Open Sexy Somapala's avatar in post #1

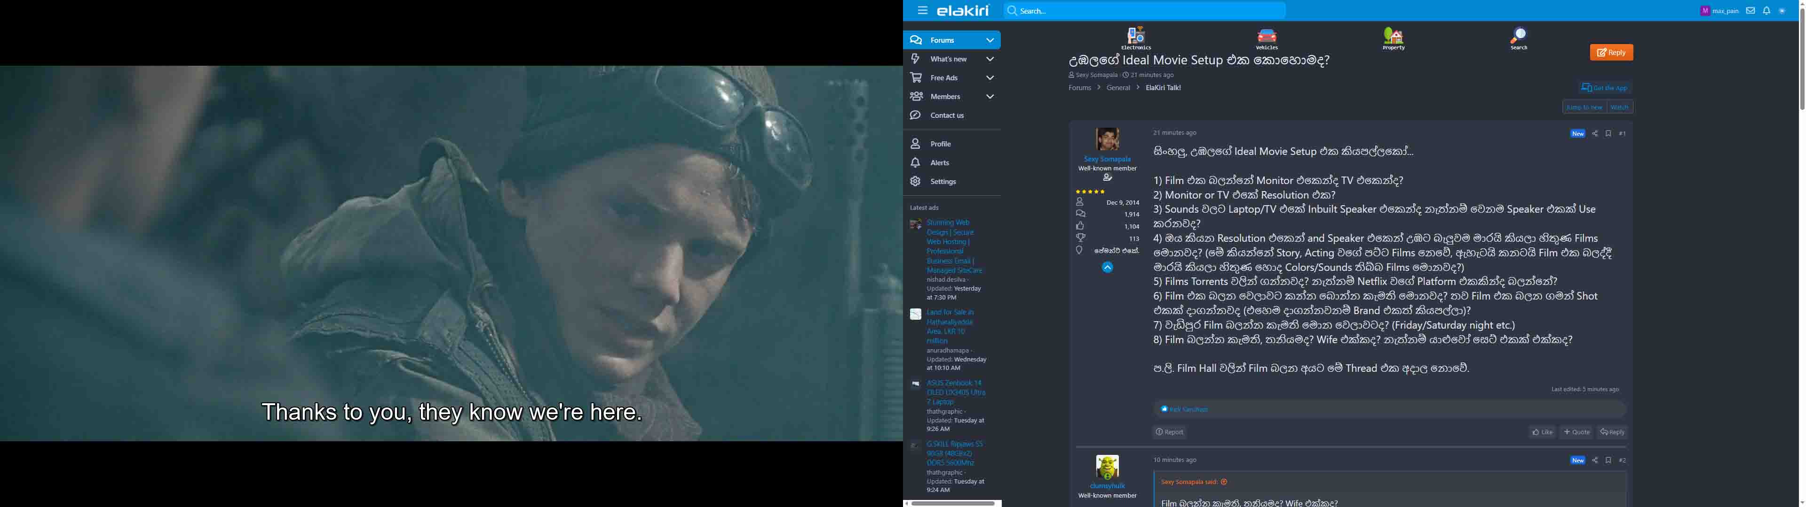(1107, 139)
